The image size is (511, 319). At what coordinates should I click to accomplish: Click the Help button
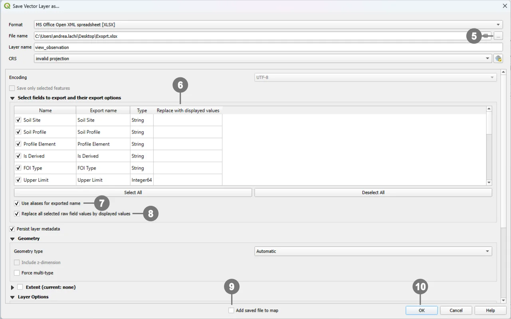coord(490,310)
